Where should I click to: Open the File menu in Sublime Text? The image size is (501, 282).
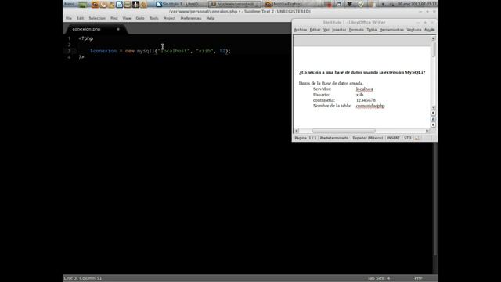(69, 18)
